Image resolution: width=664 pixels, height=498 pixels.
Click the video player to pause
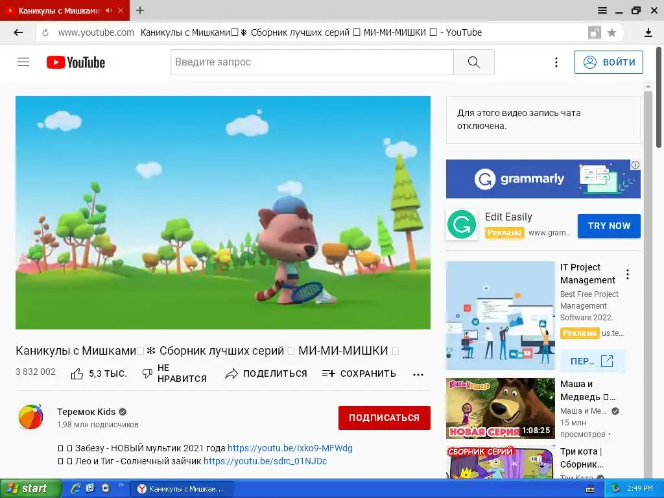coord(223,213)
